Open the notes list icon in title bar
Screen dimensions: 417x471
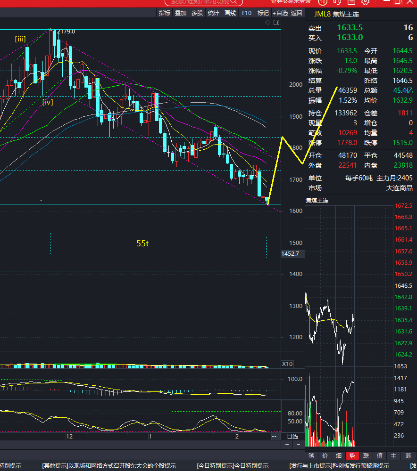coord(351,2)
